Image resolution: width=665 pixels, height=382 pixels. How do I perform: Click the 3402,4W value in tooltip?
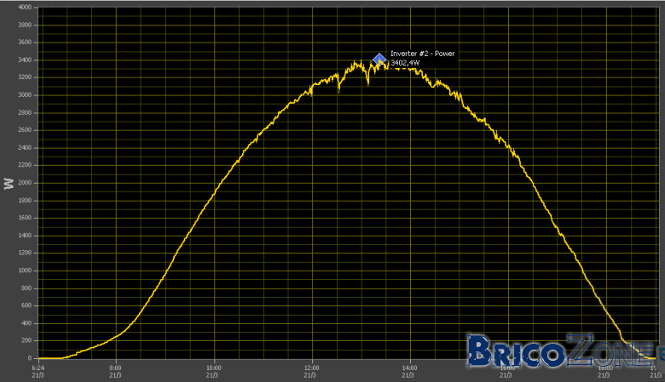tap(405, 63)
